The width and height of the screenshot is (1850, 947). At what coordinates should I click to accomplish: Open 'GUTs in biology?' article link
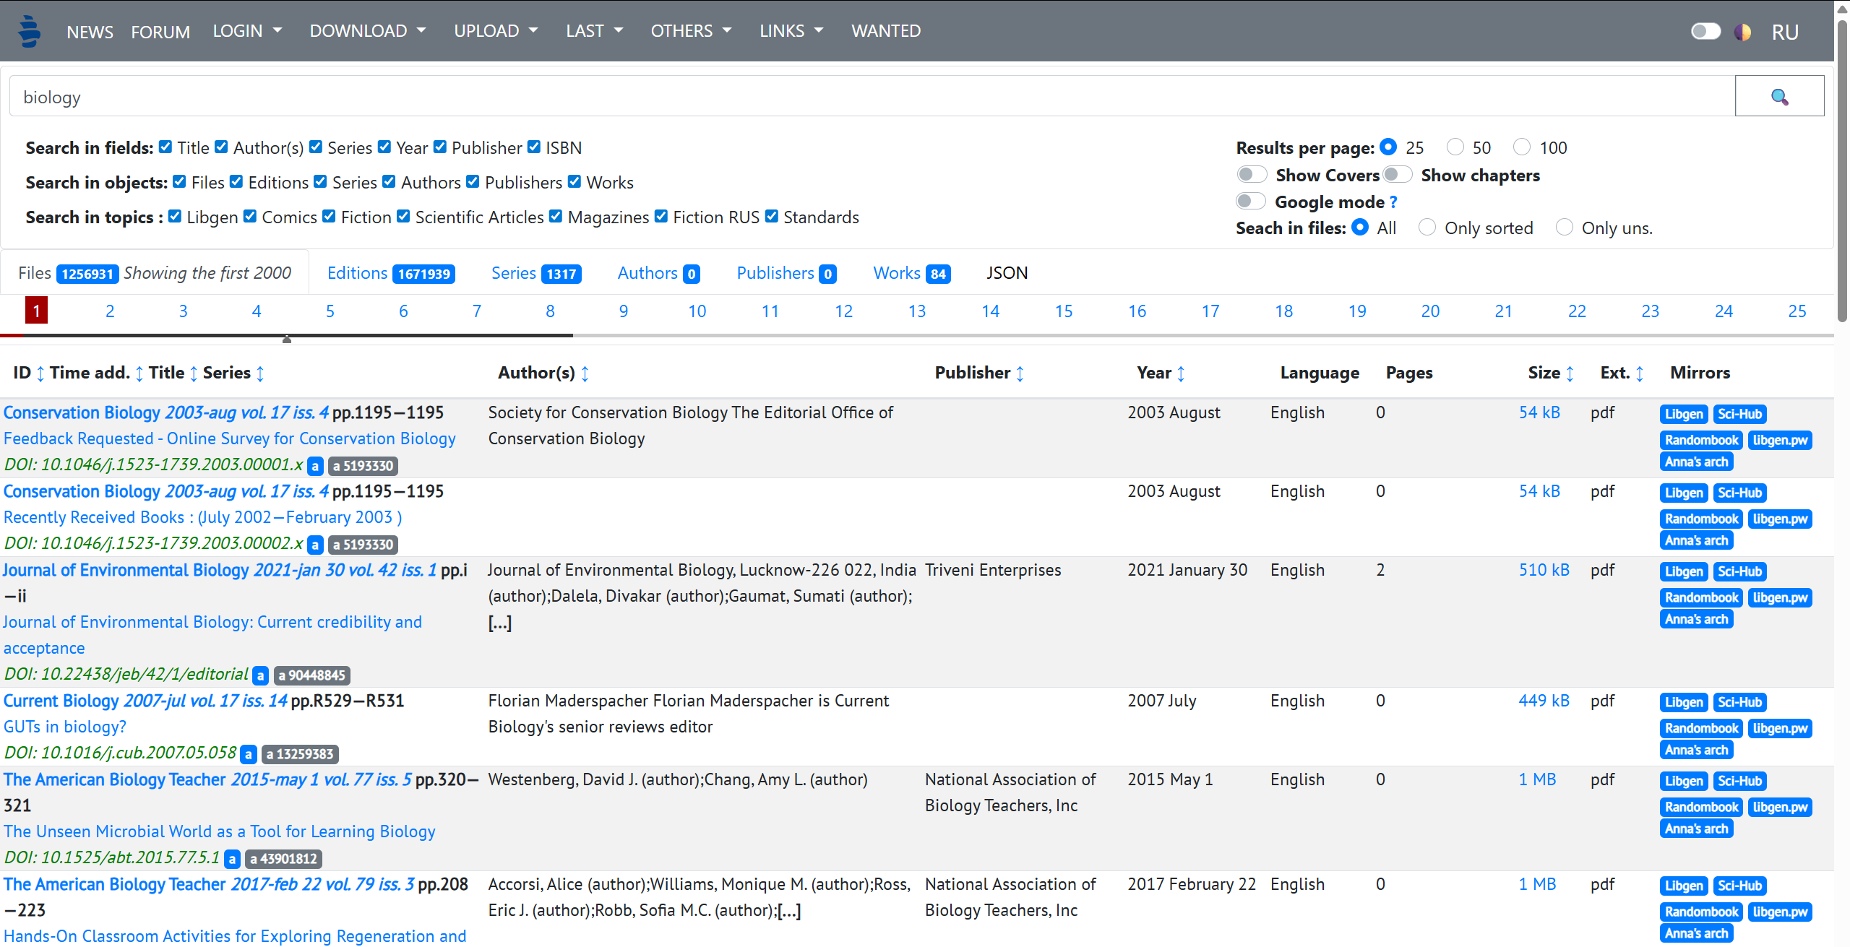tap(65, 727)
